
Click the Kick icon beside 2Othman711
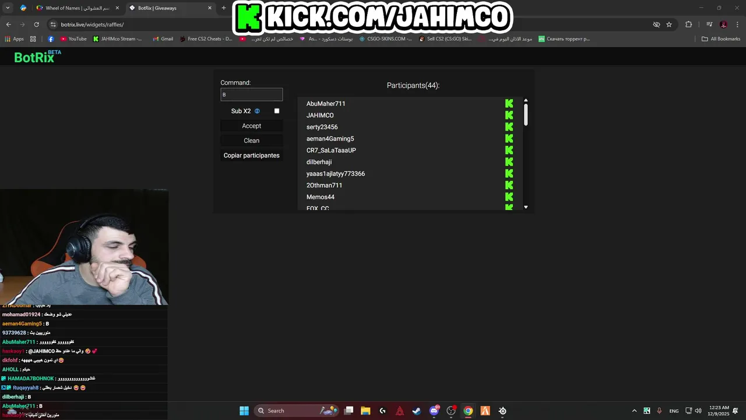509,185
